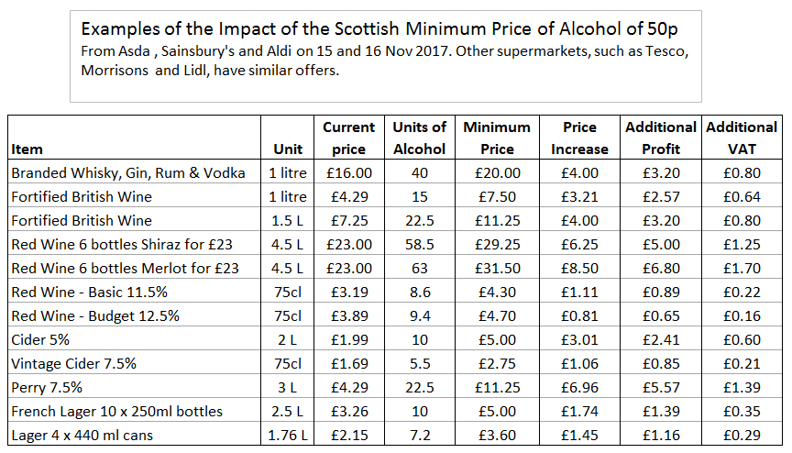Select the Branded Whisky, Gin, Rum & Vodka cell

tap(128, 172)
